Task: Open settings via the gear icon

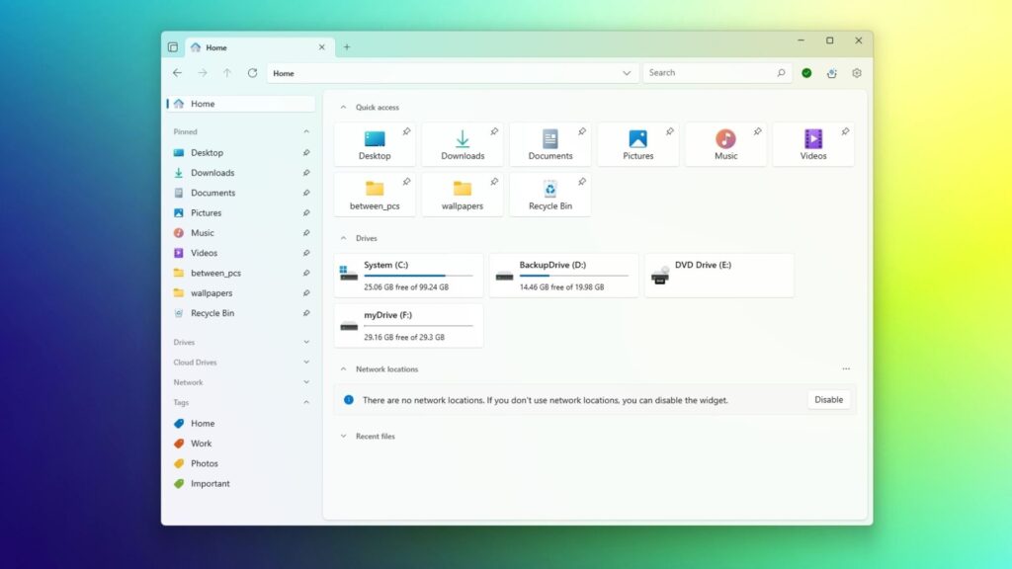Action: (x=857, y=73)
